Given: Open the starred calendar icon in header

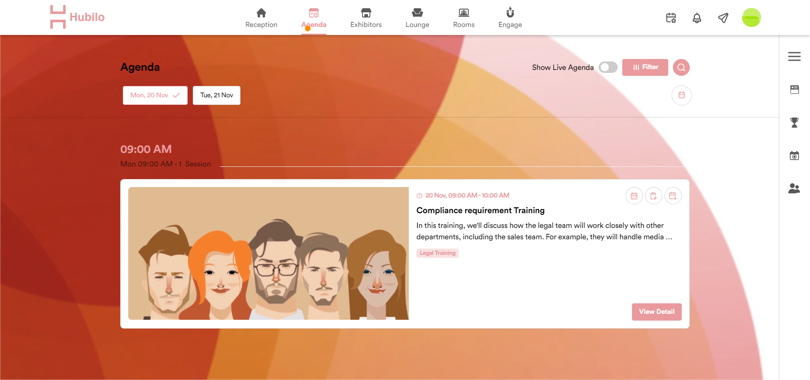Looking at the screenshot, I should 671,18.
